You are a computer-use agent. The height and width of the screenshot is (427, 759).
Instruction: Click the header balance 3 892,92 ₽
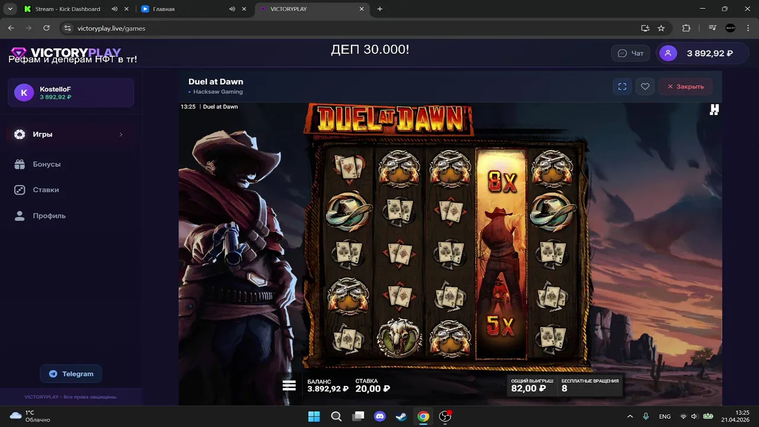(x=710, y=53)
